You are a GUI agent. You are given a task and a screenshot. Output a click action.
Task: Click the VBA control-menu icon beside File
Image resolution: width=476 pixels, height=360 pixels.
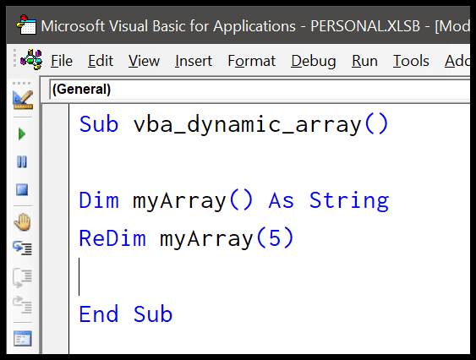click(31, 59)
